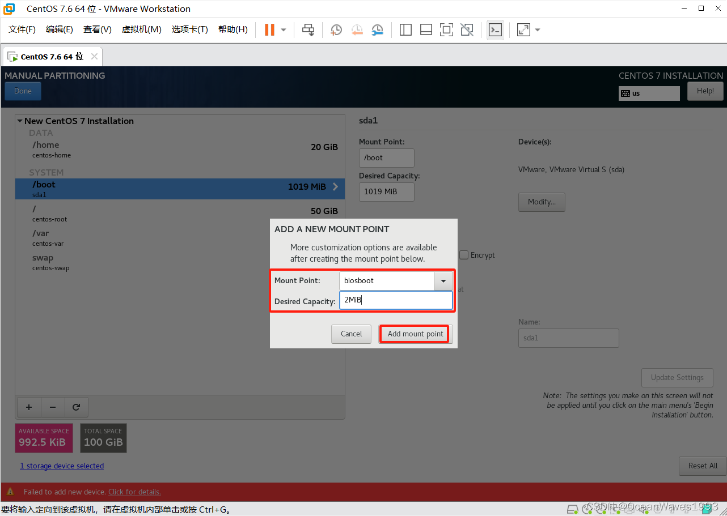The height and width of the screenshot is (516, 727).
Task: Select the / centos-root partition row
Action: click(180, 213)
